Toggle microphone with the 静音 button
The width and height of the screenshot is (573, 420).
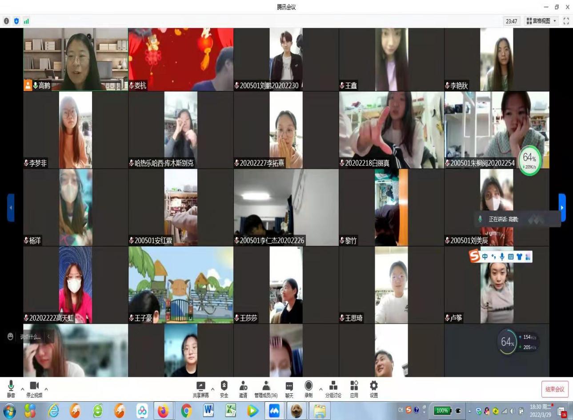pyautogui.click(x=11, y=388)
